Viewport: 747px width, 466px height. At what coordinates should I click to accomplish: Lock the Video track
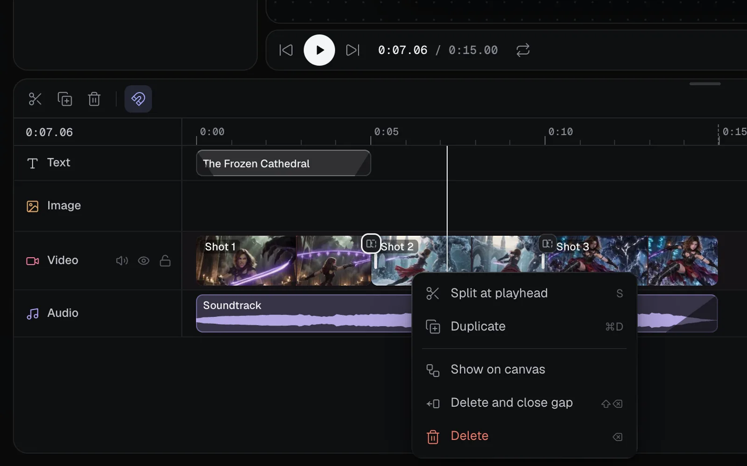165,260
